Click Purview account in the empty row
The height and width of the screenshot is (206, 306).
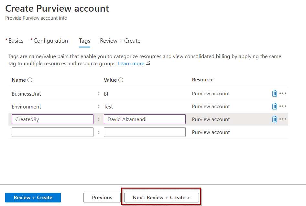pos(211,132)
